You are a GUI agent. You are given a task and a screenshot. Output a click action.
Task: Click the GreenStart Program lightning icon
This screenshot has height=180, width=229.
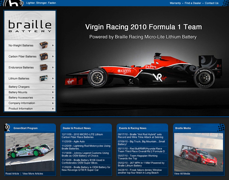(x=8, y=128)
